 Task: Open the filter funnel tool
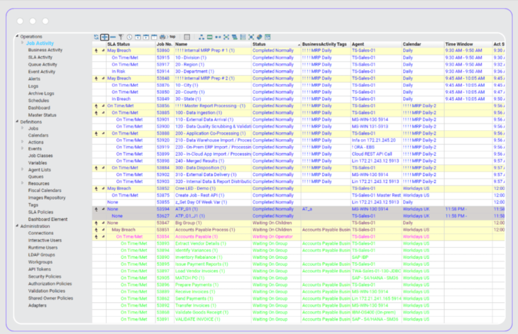tap(120, 37)
